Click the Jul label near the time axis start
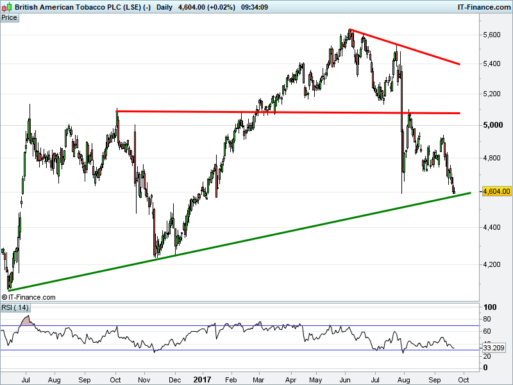513x385 pixels. (26, 380)
